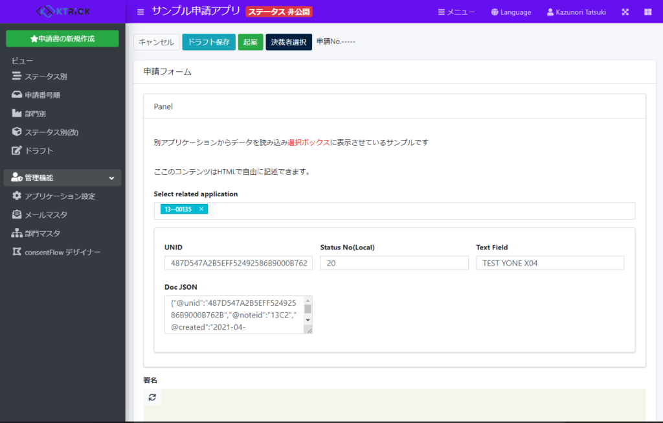Open アプリケーション設定

[60, 196]
